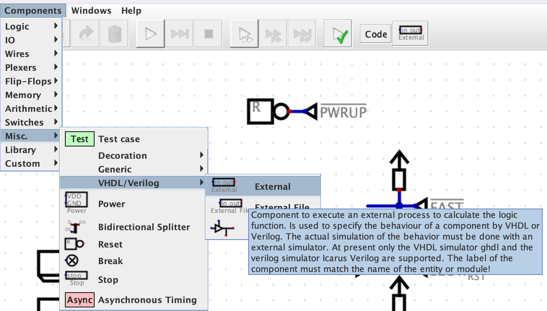
Task: Choose the Power VDD/GND component
Action: 111,204
